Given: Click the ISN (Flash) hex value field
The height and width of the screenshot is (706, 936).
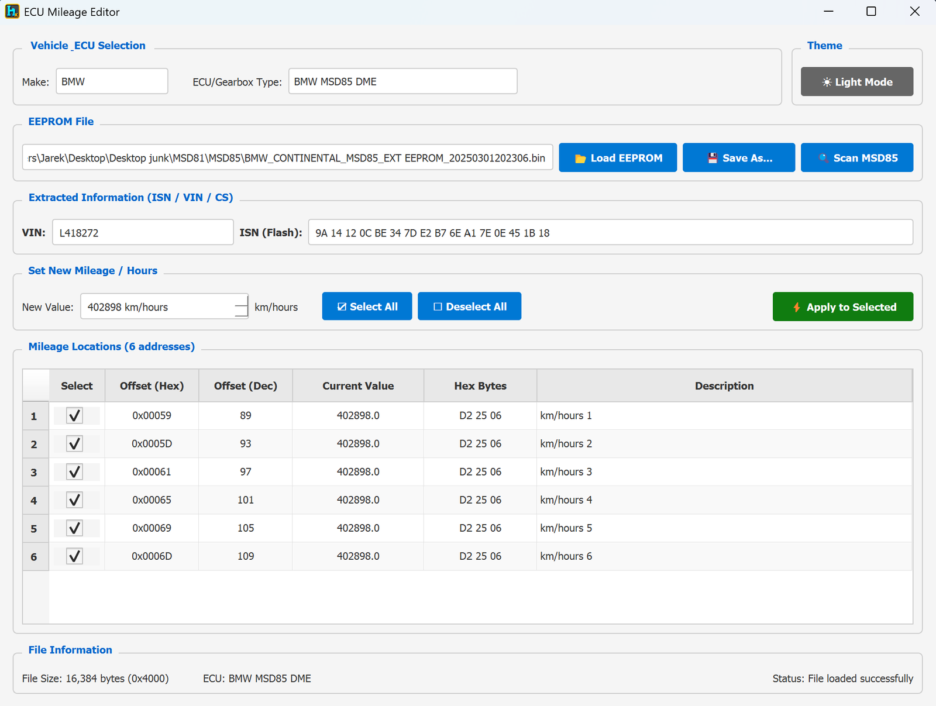Looking at the screenshot, I should (x=610, y=232).
